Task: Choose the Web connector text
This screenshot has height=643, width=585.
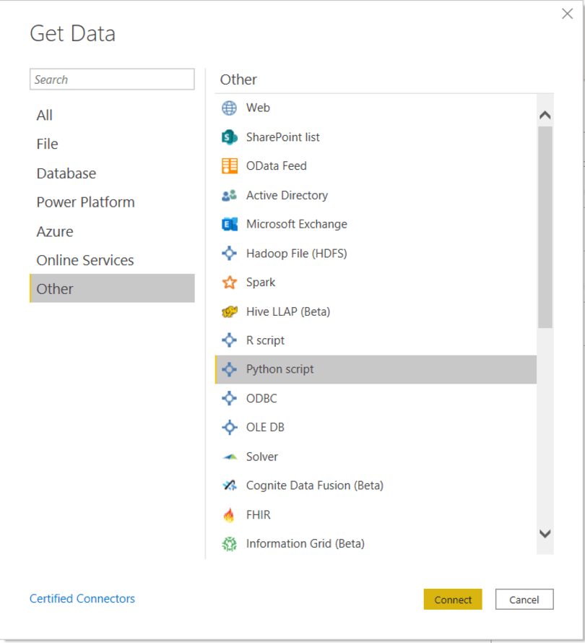Action: (258, 108)
